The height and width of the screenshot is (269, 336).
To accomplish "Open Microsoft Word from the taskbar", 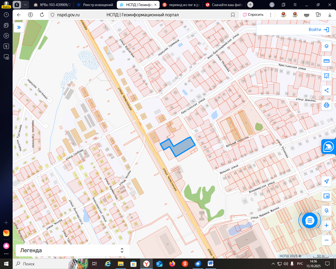I will [211, 264].
